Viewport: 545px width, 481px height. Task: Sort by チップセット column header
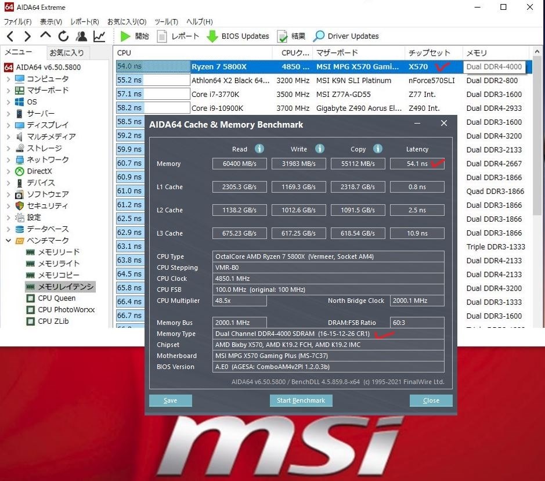(434, 53)
